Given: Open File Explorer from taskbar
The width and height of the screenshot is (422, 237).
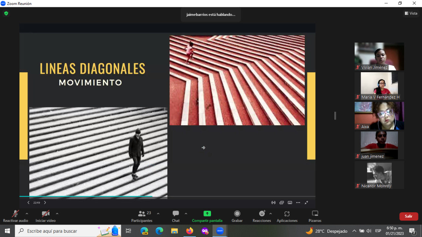Looking at the screenshot, I should coord(174,231).
